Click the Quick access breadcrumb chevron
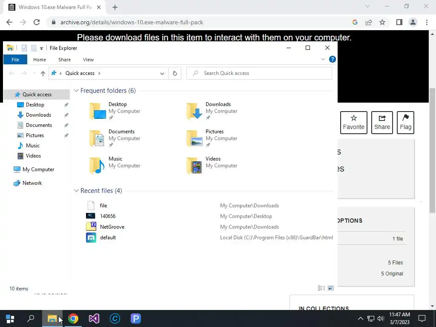 (99, 73)
